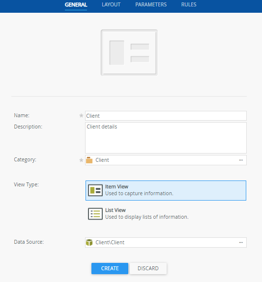Click the Client category folder icon
The height and width of the screenshot is (282, 262).
pos(89,160)
